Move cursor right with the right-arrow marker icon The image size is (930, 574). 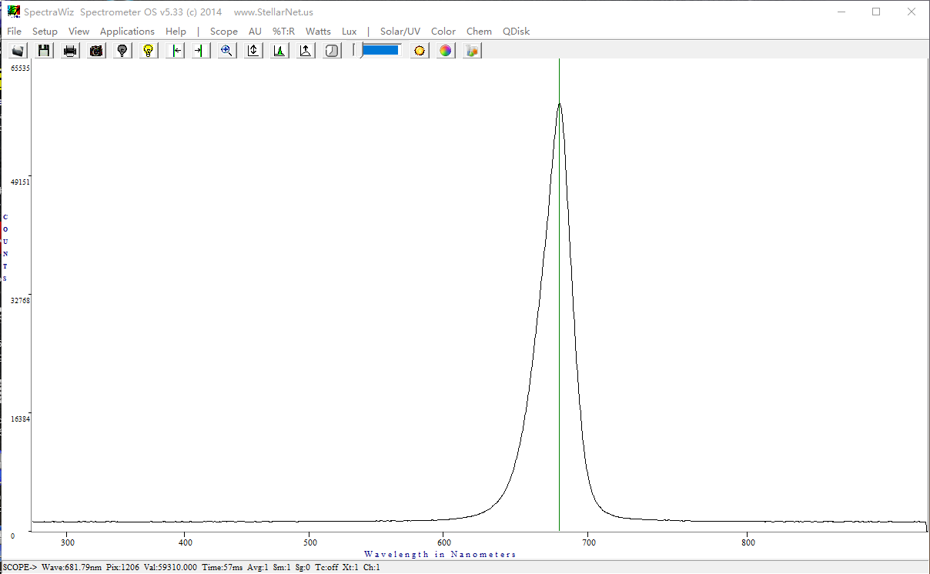[201, 51]
